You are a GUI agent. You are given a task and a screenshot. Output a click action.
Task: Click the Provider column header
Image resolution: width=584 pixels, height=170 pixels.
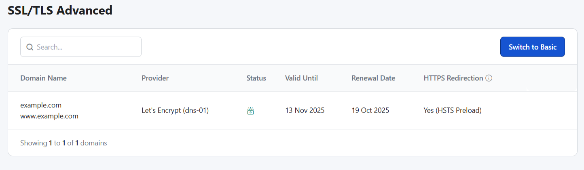(155, 78)
